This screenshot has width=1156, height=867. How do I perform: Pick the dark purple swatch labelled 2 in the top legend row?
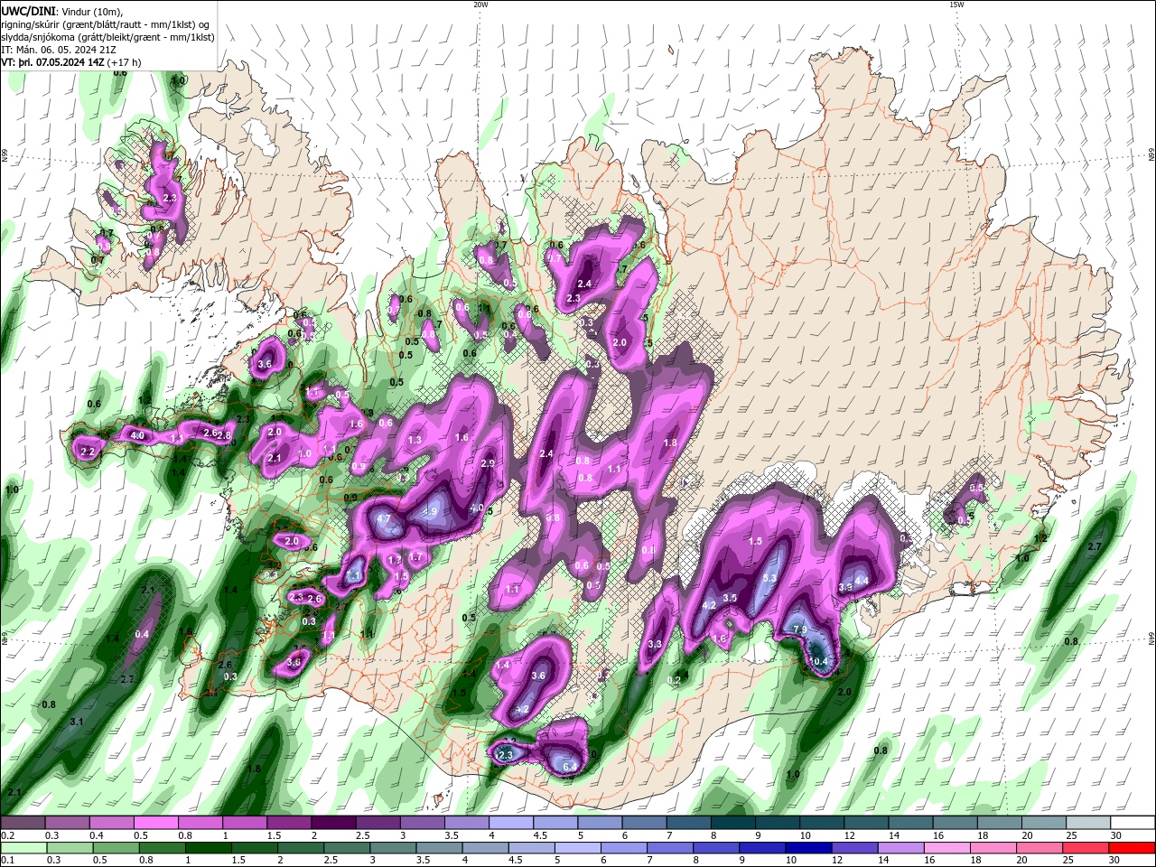coord(333,823)
